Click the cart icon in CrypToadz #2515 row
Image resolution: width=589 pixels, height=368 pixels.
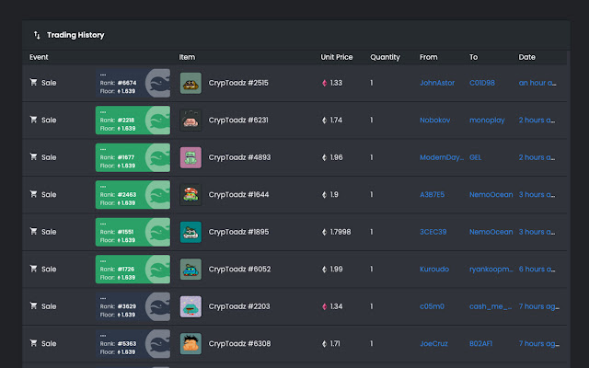pos(34,83)
